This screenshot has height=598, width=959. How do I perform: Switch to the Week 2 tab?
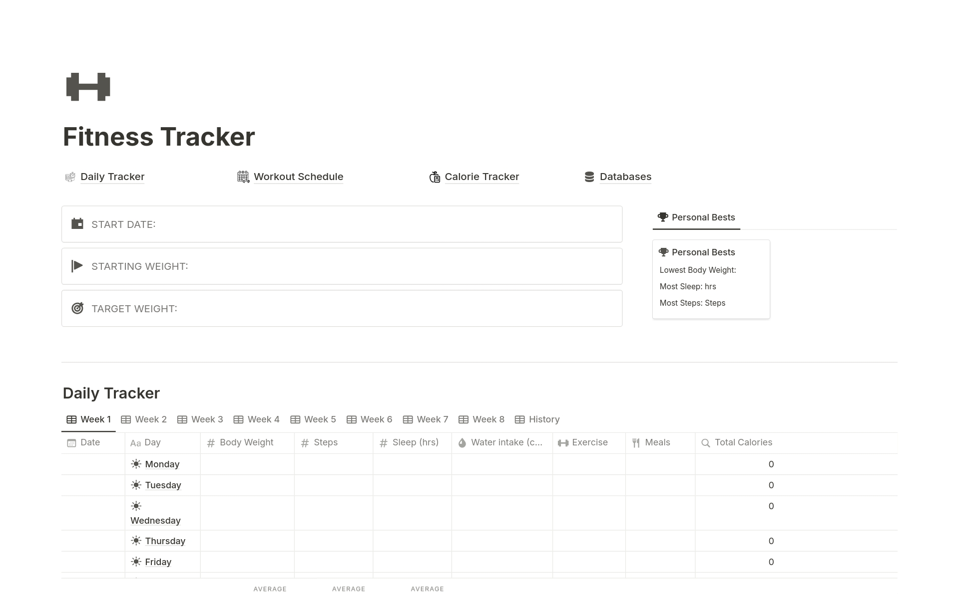pyautogui.click(x=150, y=419)
